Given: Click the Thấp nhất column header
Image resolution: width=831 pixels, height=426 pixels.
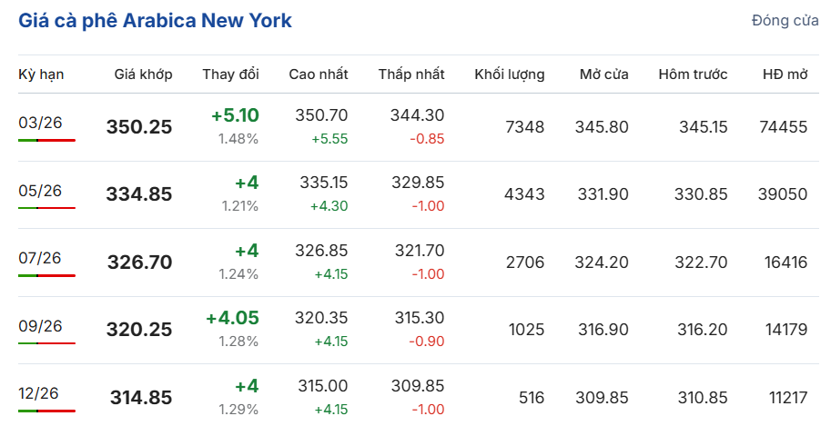Looking at the screenshot, I should [411, 74].
